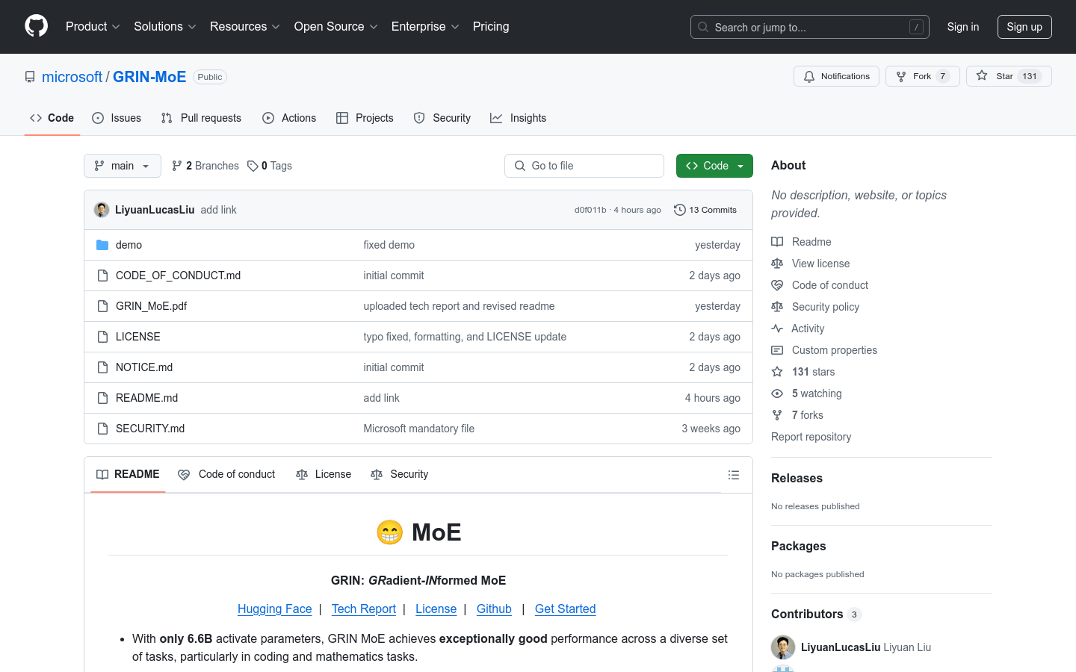The width and height of the screenshot is (1076, 672).
Task: Open the Tech Report link
Action: [364, 609]
